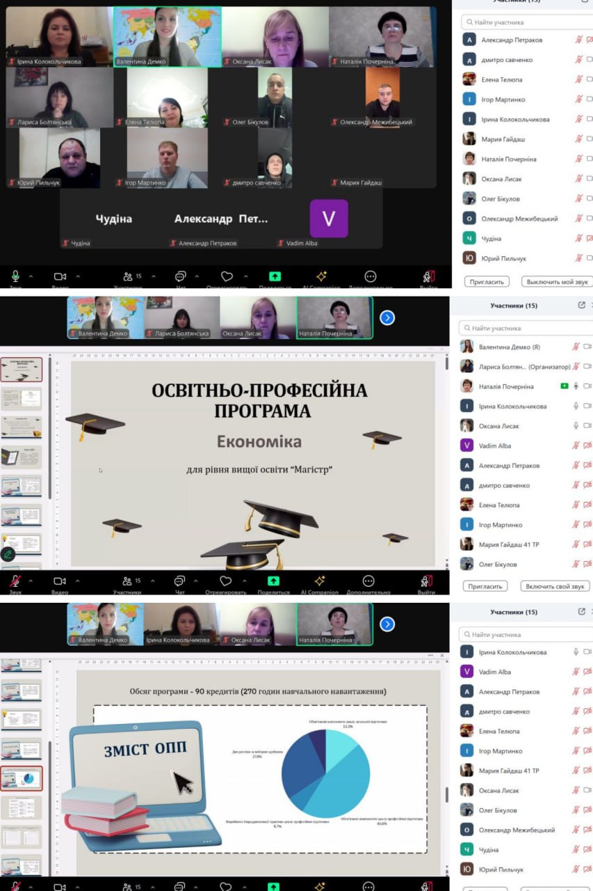Select highlighted pie-chart slide thumbnail in ЗМІСТ ОПП window

click(22, 778)
